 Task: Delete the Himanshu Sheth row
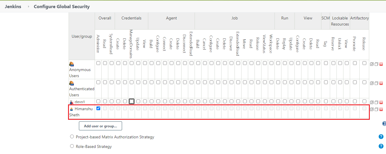[x=381, y=109]
